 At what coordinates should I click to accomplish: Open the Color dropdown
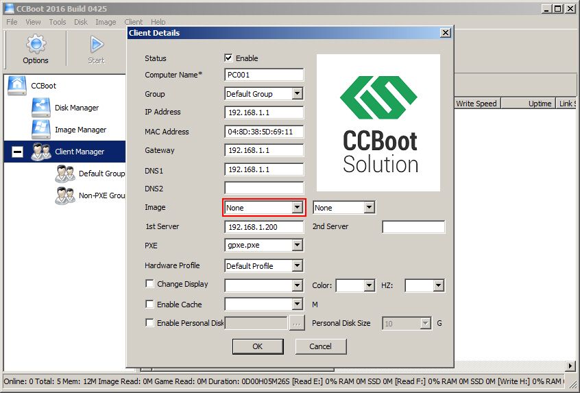click(369, 285)
